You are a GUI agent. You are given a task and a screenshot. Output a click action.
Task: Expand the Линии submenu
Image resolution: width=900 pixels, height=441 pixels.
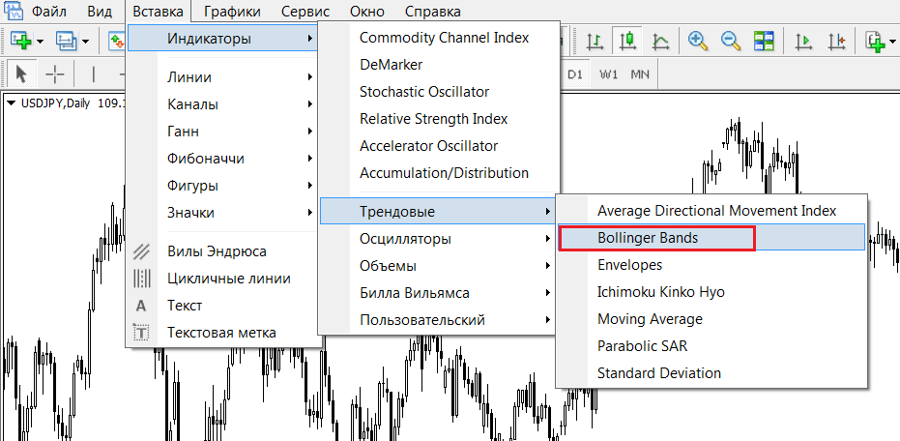(x=222, y=77)
